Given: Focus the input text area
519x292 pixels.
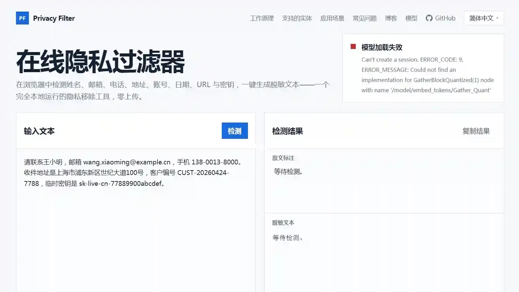Looking at the screenshot, I should tap(136, 220).
